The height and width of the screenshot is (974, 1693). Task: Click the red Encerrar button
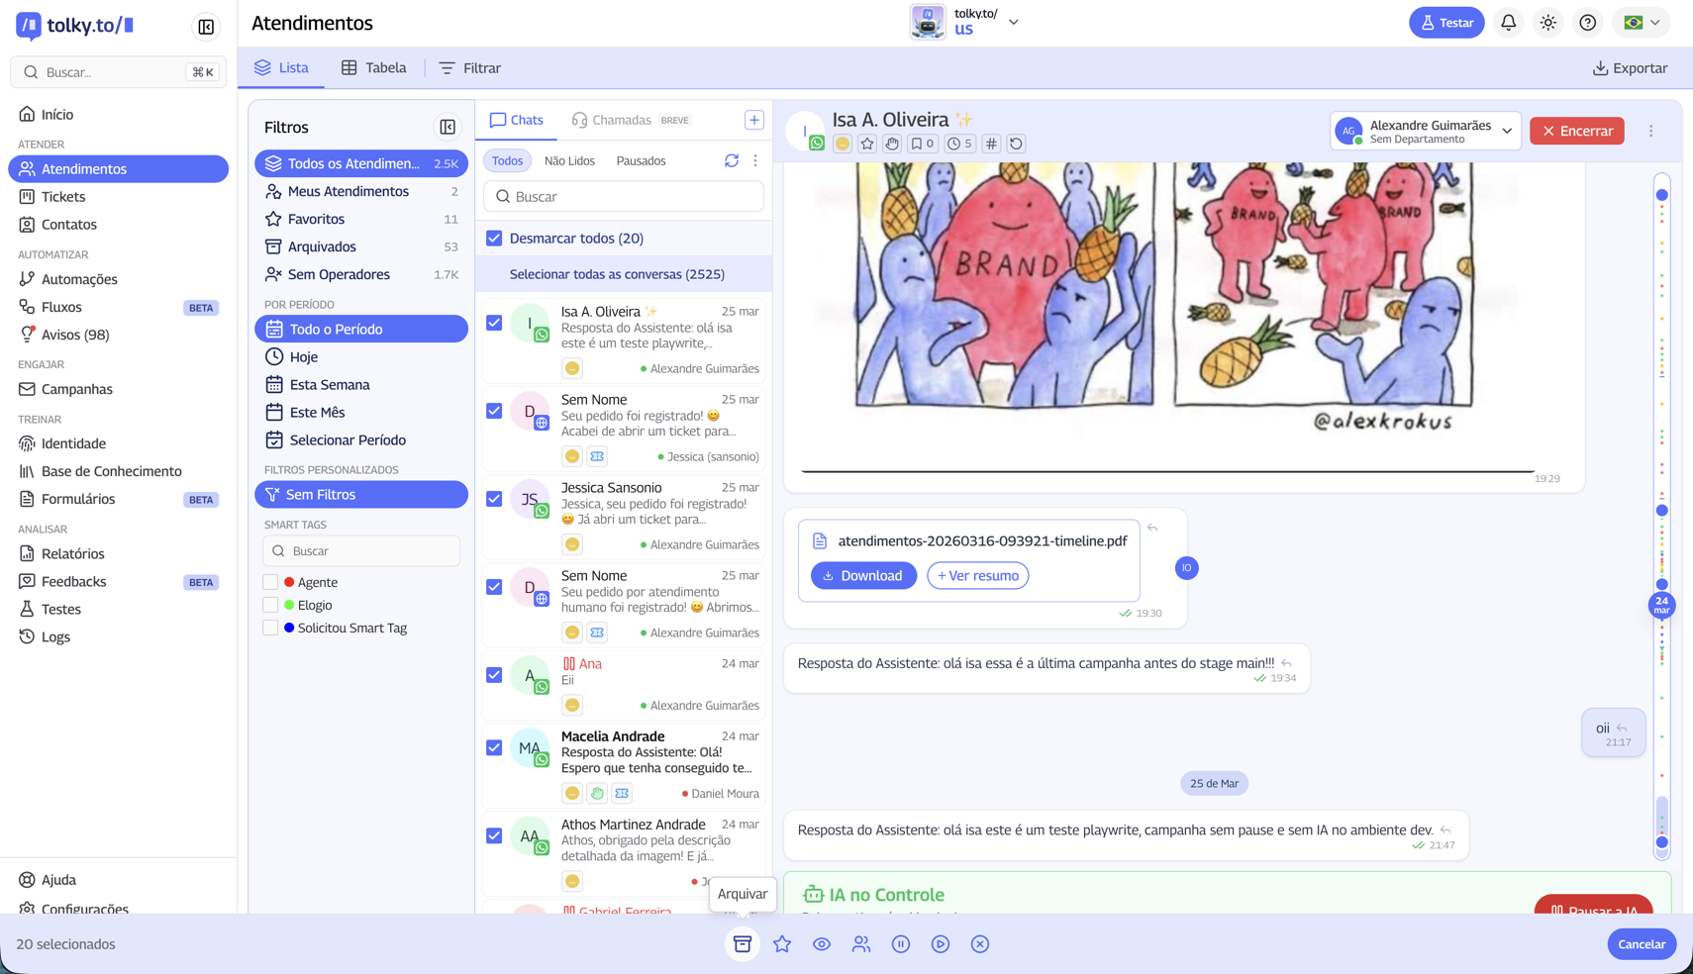(1576, 131)
